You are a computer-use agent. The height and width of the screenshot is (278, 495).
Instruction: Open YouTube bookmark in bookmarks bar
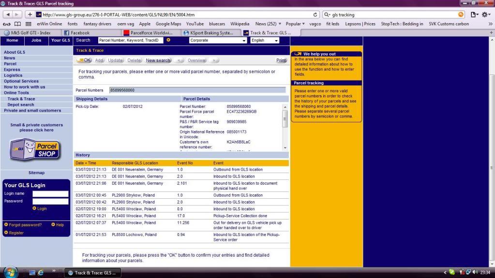(195, 24)
